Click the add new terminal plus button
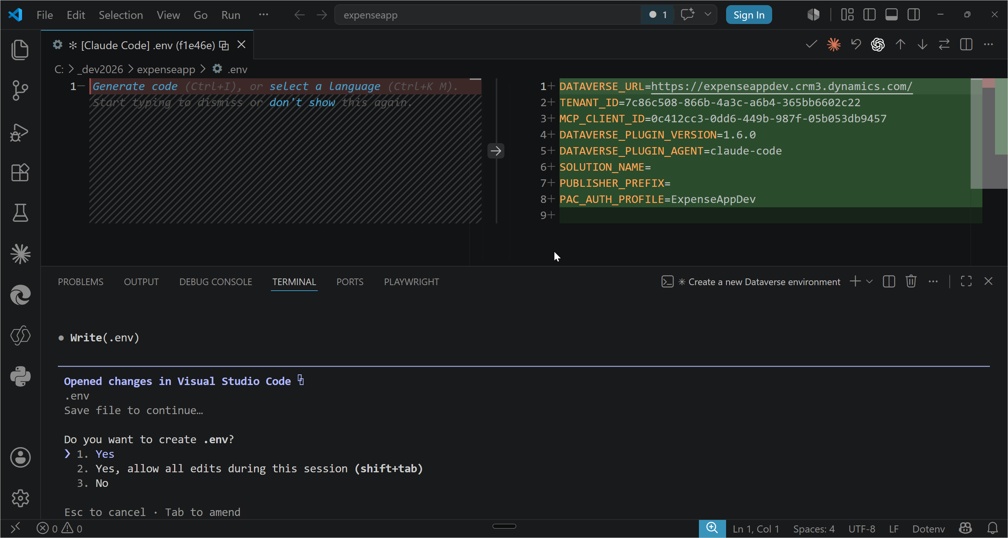The height and width of the screenshot is (538, 1008). pos(855,282)
